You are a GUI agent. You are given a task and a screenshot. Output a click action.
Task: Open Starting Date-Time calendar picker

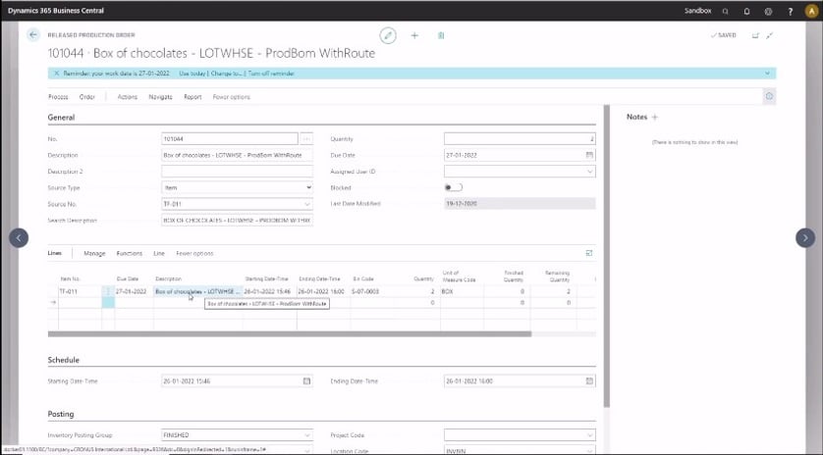click(x=306, y=381)
